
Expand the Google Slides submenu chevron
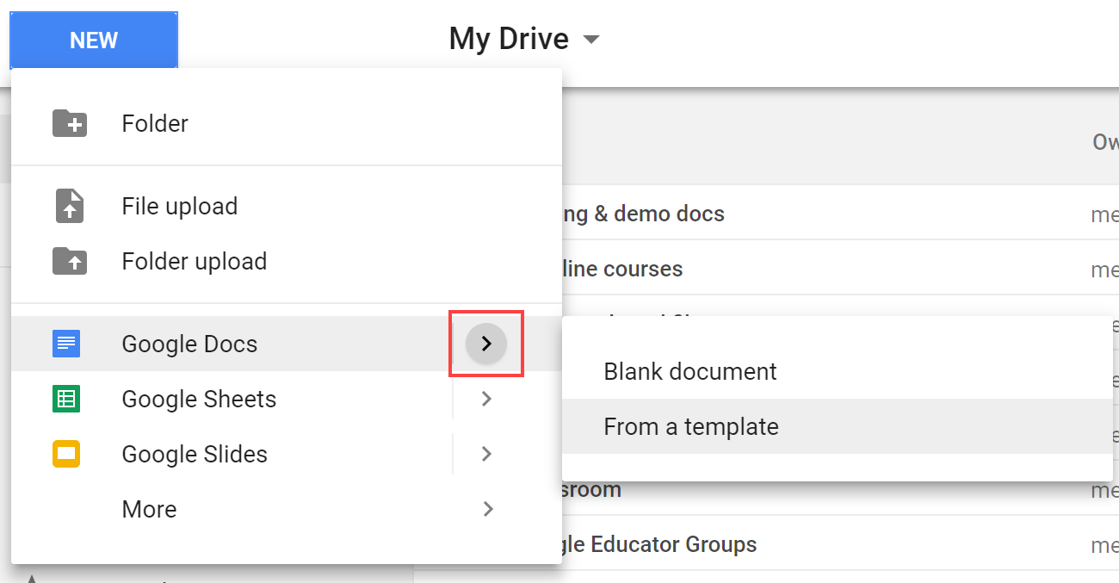point(486,454)
